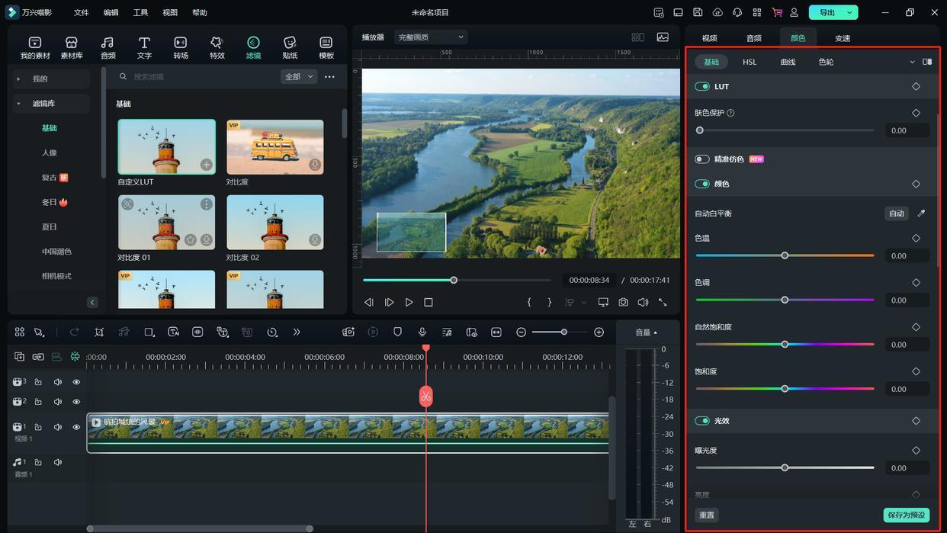Click the 保存为预设 button
The width and height of the screenshot is (947, 533).
click(906, 515)
